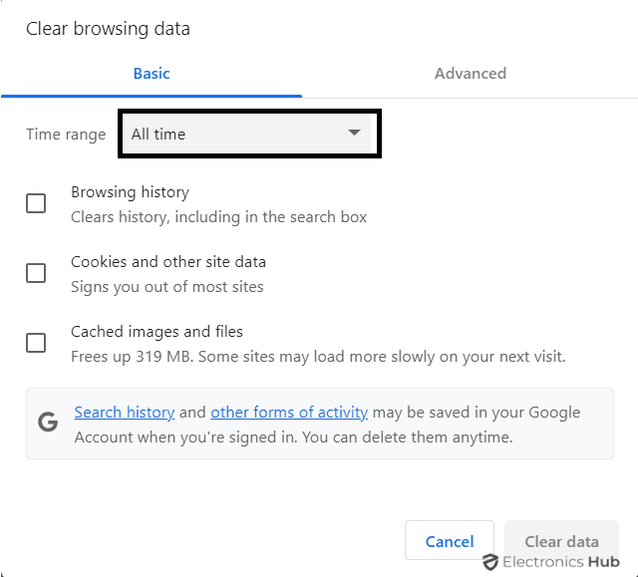Click the 'Clear browsing data' dialog title

pyautogui.click(x=108, y=29)
